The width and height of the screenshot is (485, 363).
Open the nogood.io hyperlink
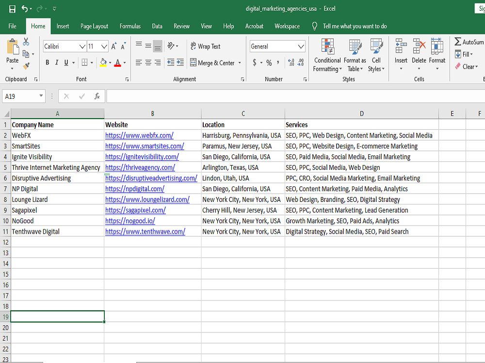tap(130, 221)
